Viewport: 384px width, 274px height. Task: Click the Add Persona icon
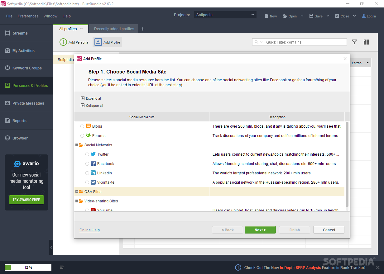(63, 42)
